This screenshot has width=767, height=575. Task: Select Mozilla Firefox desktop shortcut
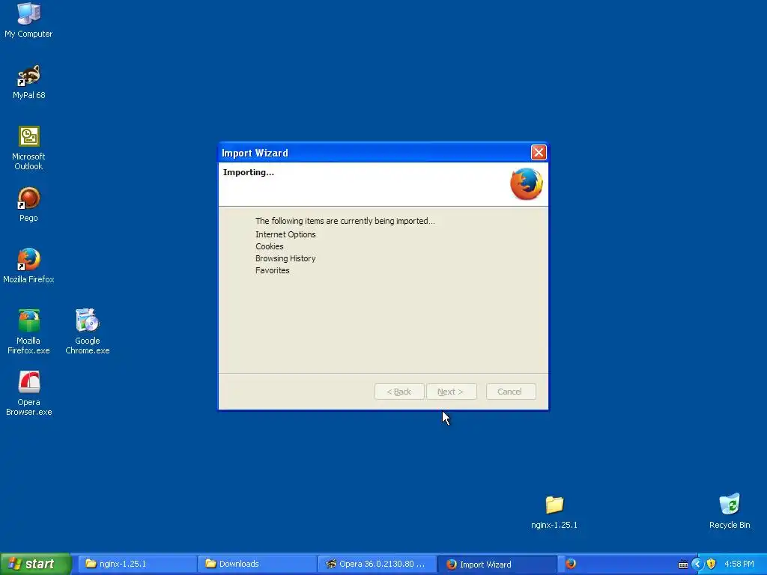pos(29,266)
